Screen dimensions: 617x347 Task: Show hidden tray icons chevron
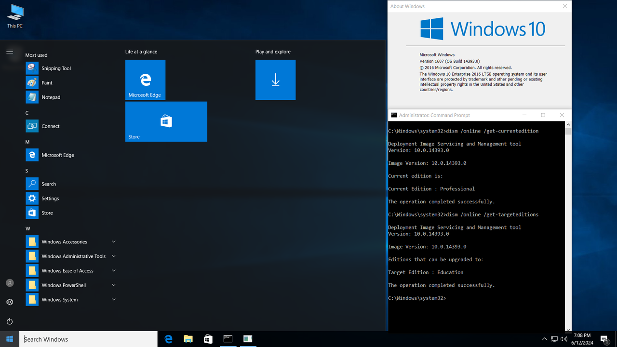click(x=545, y=339)
